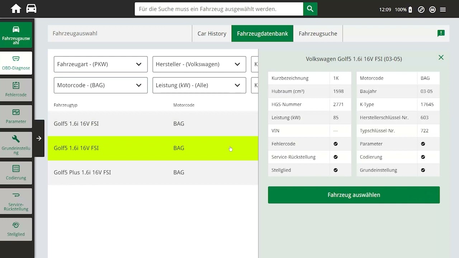Open OBD-Diagnose in the sidebar

point(16,63)
